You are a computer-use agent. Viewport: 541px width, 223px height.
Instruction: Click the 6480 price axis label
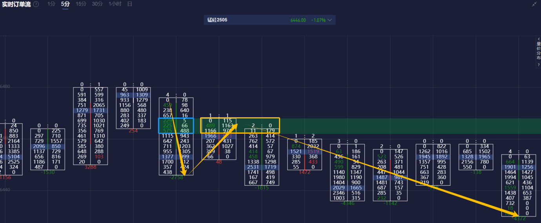(5, 87)
